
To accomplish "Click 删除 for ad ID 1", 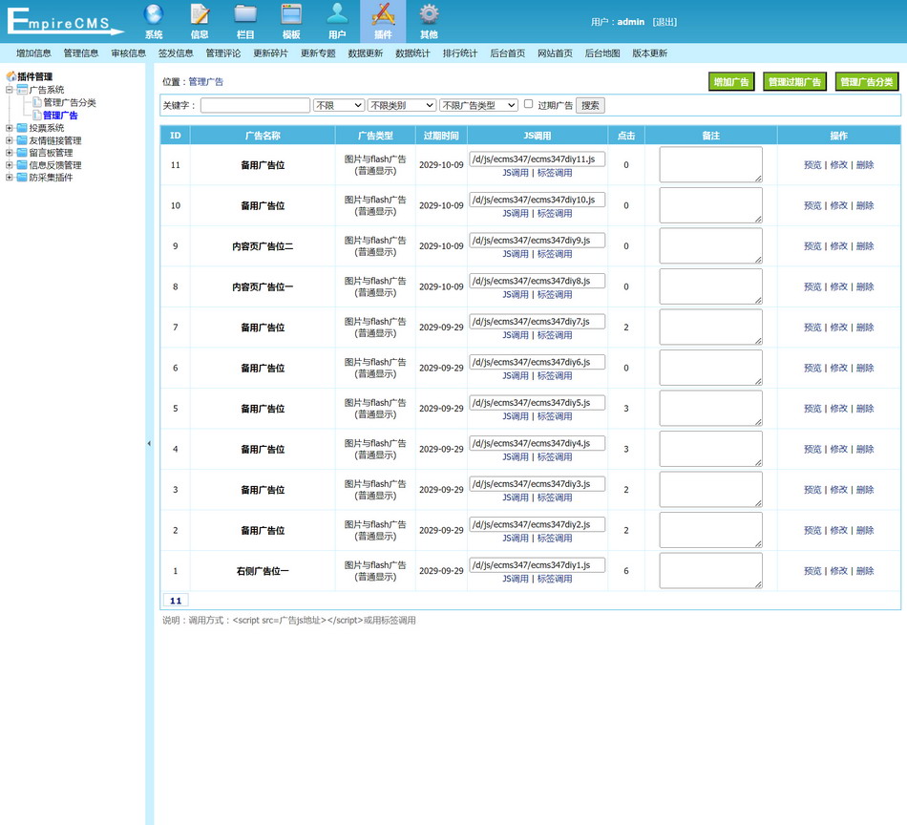I will pyautogui.click(x=865, y=571).
